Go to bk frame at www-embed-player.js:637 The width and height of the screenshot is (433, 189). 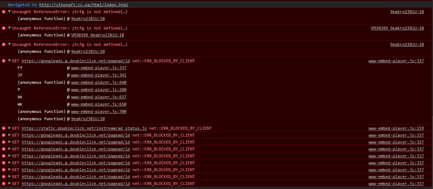tap(98, 97)
